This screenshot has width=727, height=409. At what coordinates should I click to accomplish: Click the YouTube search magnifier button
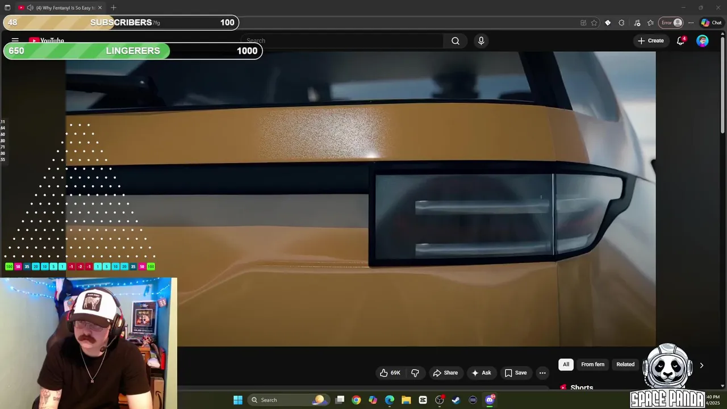pyautogui.click(x=456, y=41)
